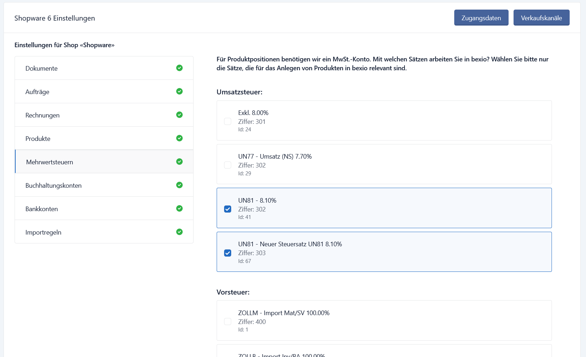Click green check icon beside Buchhaltungskonten
This screenshot has height=357, width=586.
179,185
